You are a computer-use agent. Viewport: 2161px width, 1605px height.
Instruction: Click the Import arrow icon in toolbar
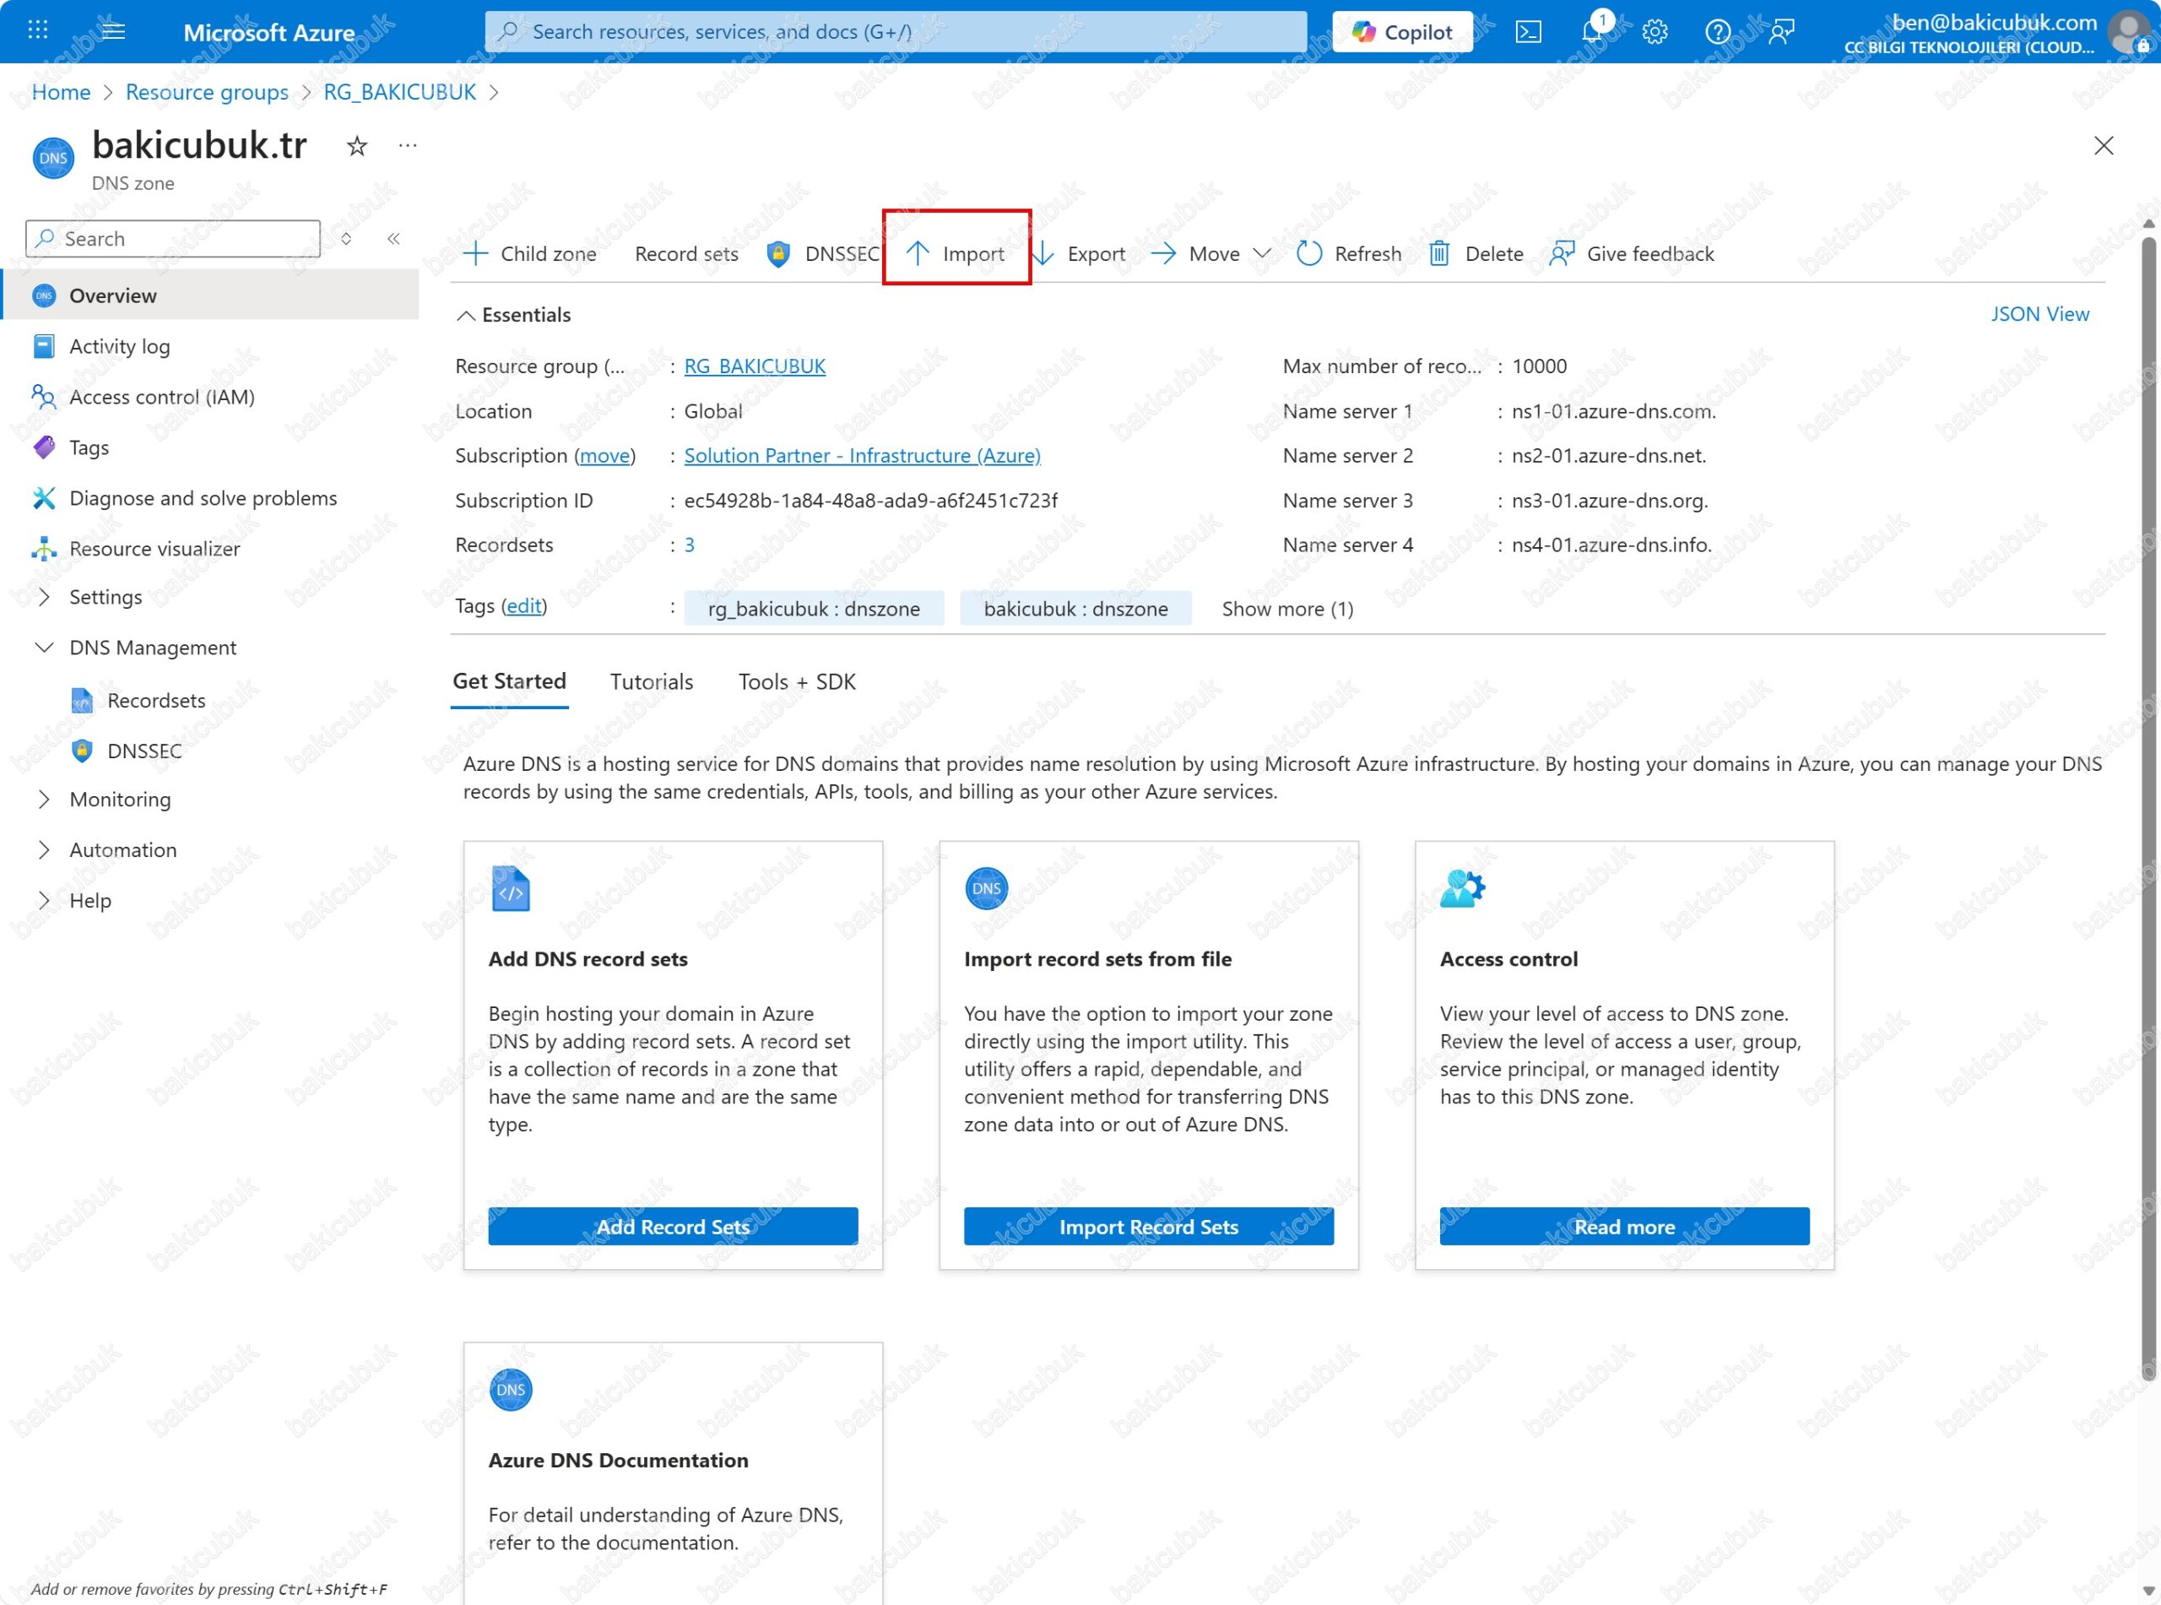pyautogui.click(x=917, y=253)
